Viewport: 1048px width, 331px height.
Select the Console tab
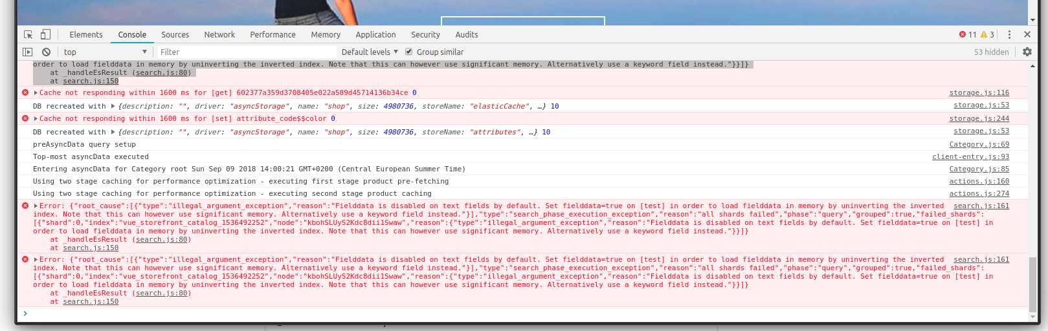132,34
